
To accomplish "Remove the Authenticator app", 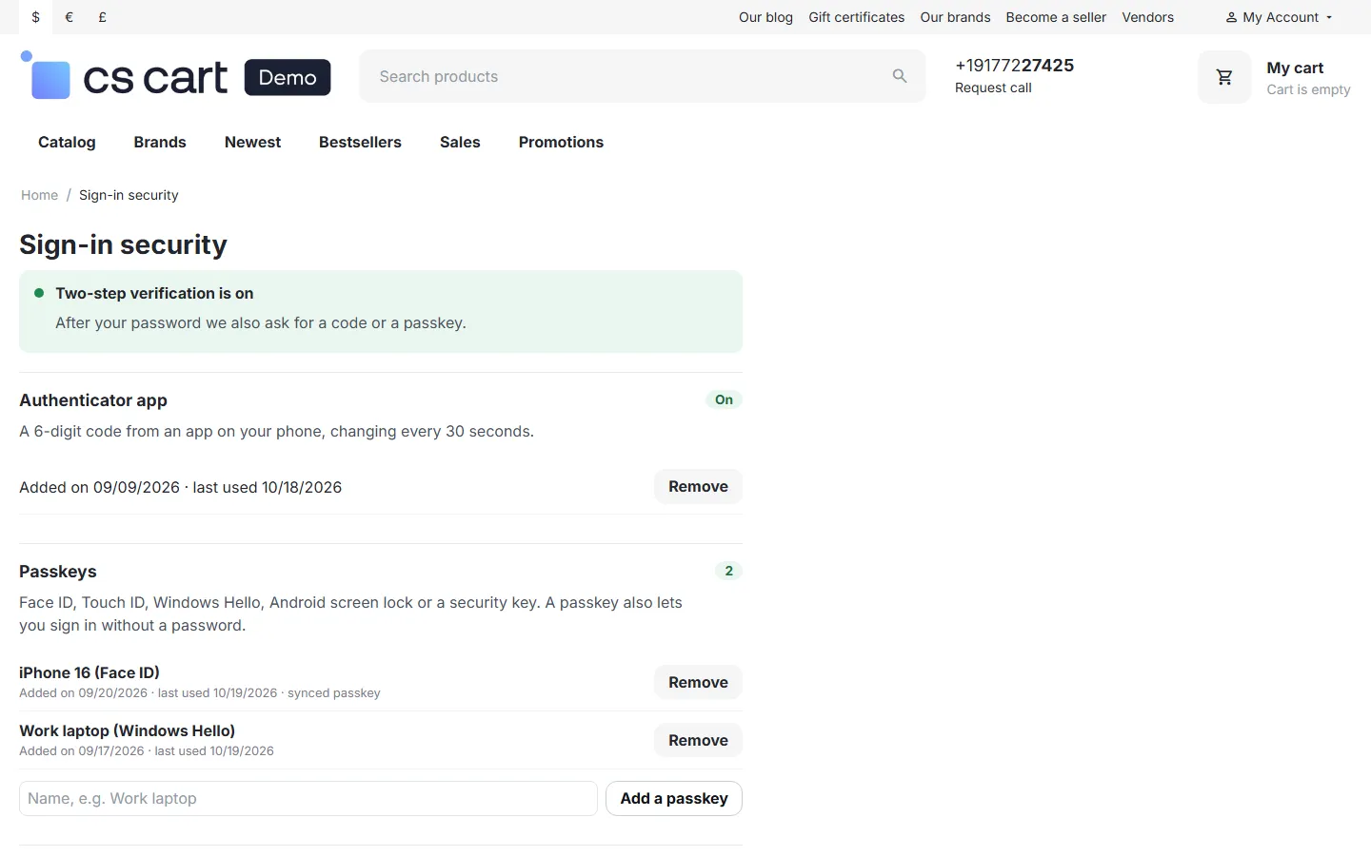I will (x=698, y=486).
